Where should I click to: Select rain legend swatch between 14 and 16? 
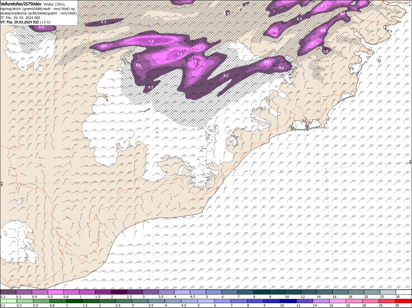tap(322, 301)
